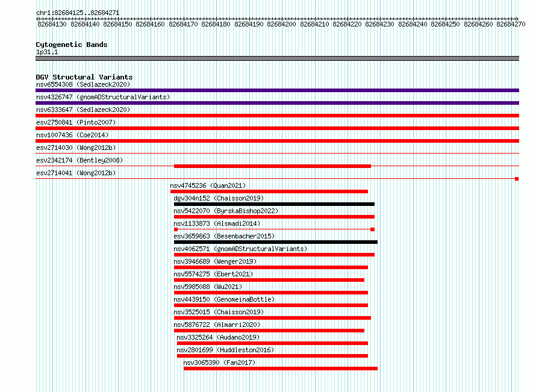
Task: Open esv2750841 (Pinto2007) variant label
Action: pyautogui.click(x=76, y=122)
